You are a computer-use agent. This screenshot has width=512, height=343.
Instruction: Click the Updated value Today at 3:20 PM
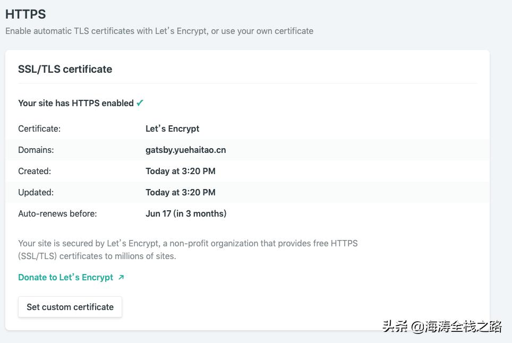click(x=181, y=192)
